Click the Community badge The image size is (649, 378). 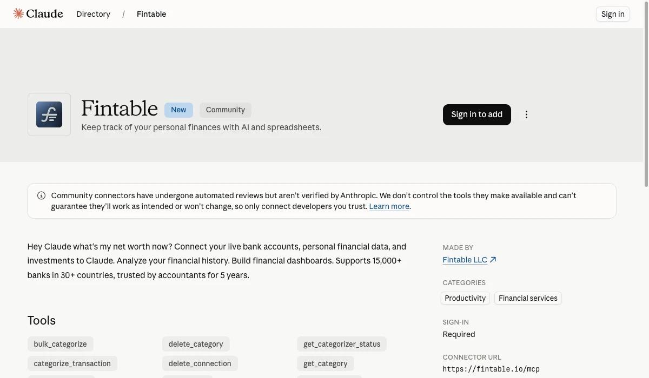226,110
